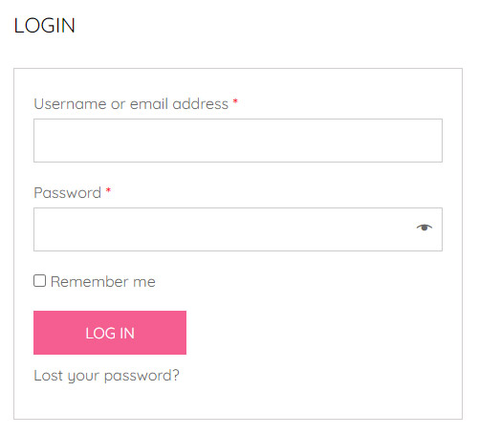Click the red asterisk beside Username label
This screenshot has width=479, height=435.
(235, 101)
